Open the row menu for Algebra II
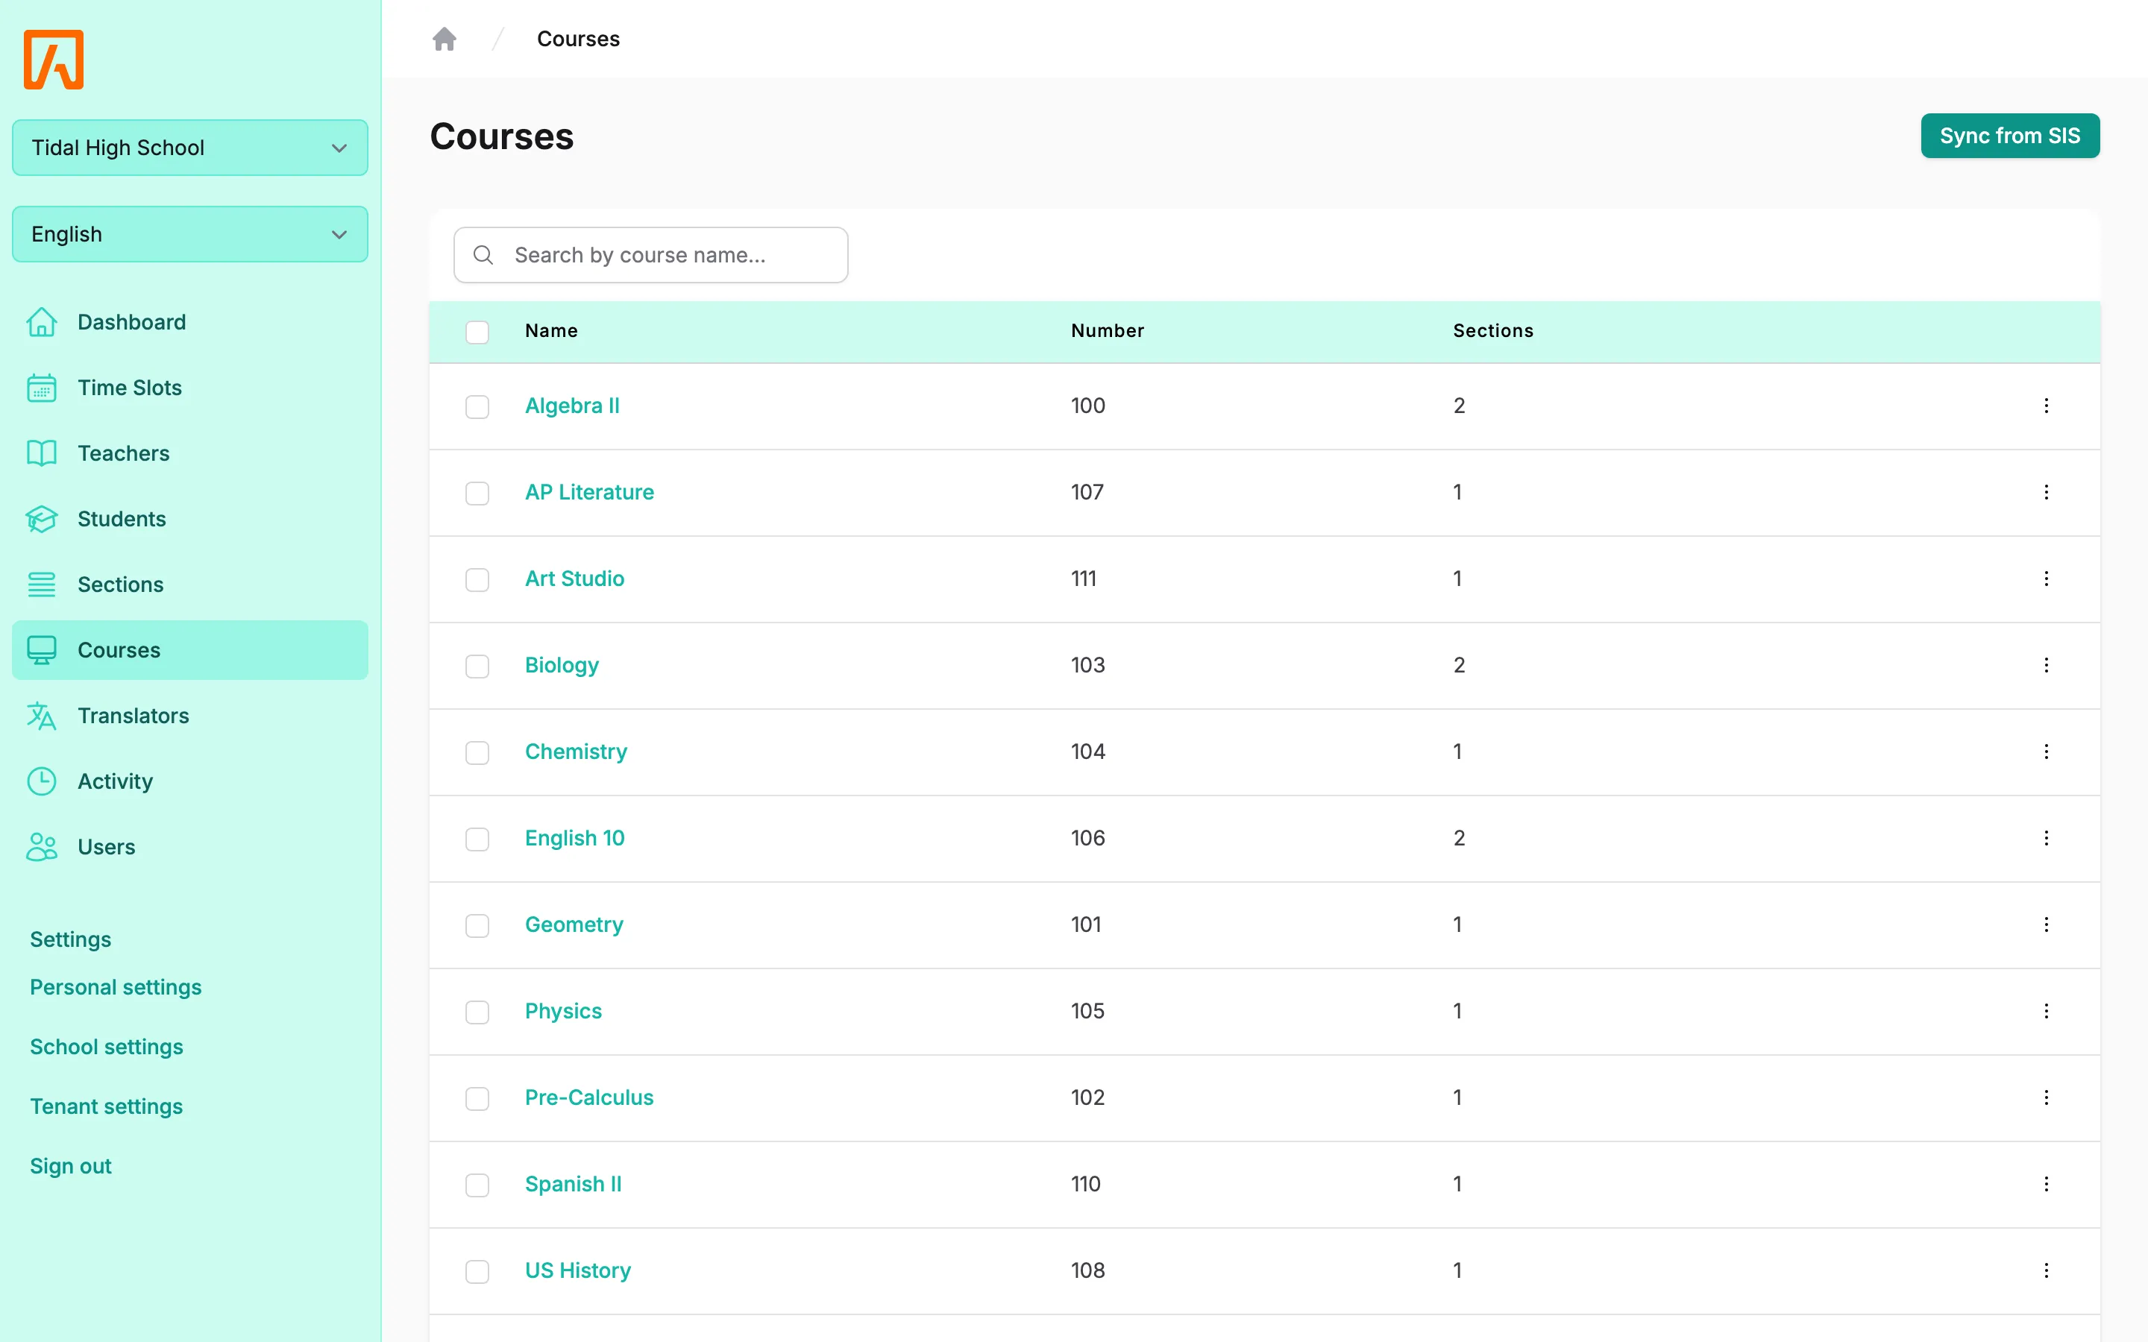This screenshot has height=1342, width=2148. click(x=2046, y=406)
